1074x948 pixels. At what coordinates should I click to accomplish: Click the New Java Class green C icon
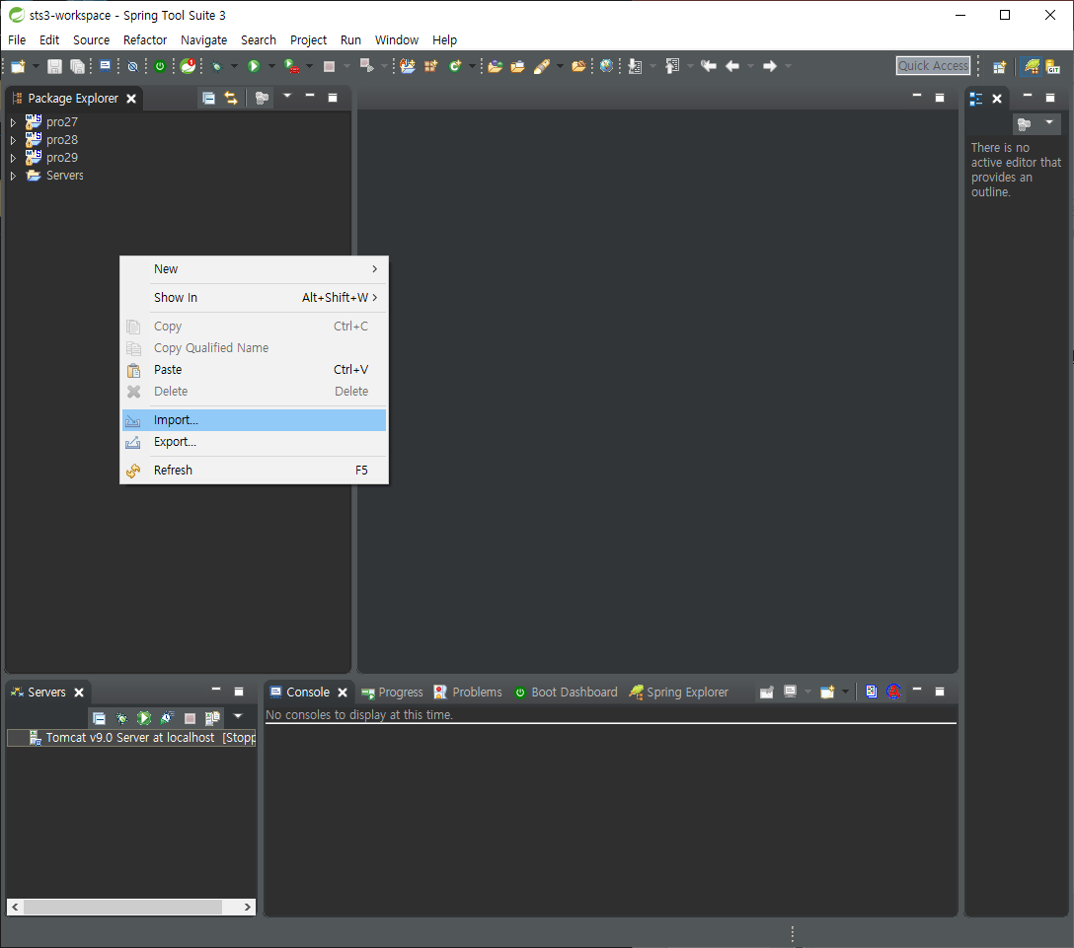click(x=455, y=66)
